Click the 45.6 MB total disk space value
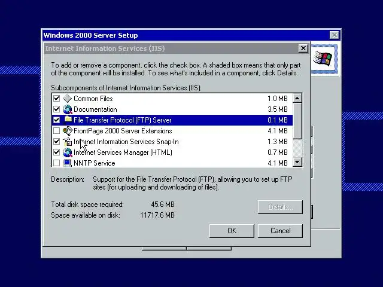Image resolution: width=383 pixels, height=287 pixels. [163, 204]
